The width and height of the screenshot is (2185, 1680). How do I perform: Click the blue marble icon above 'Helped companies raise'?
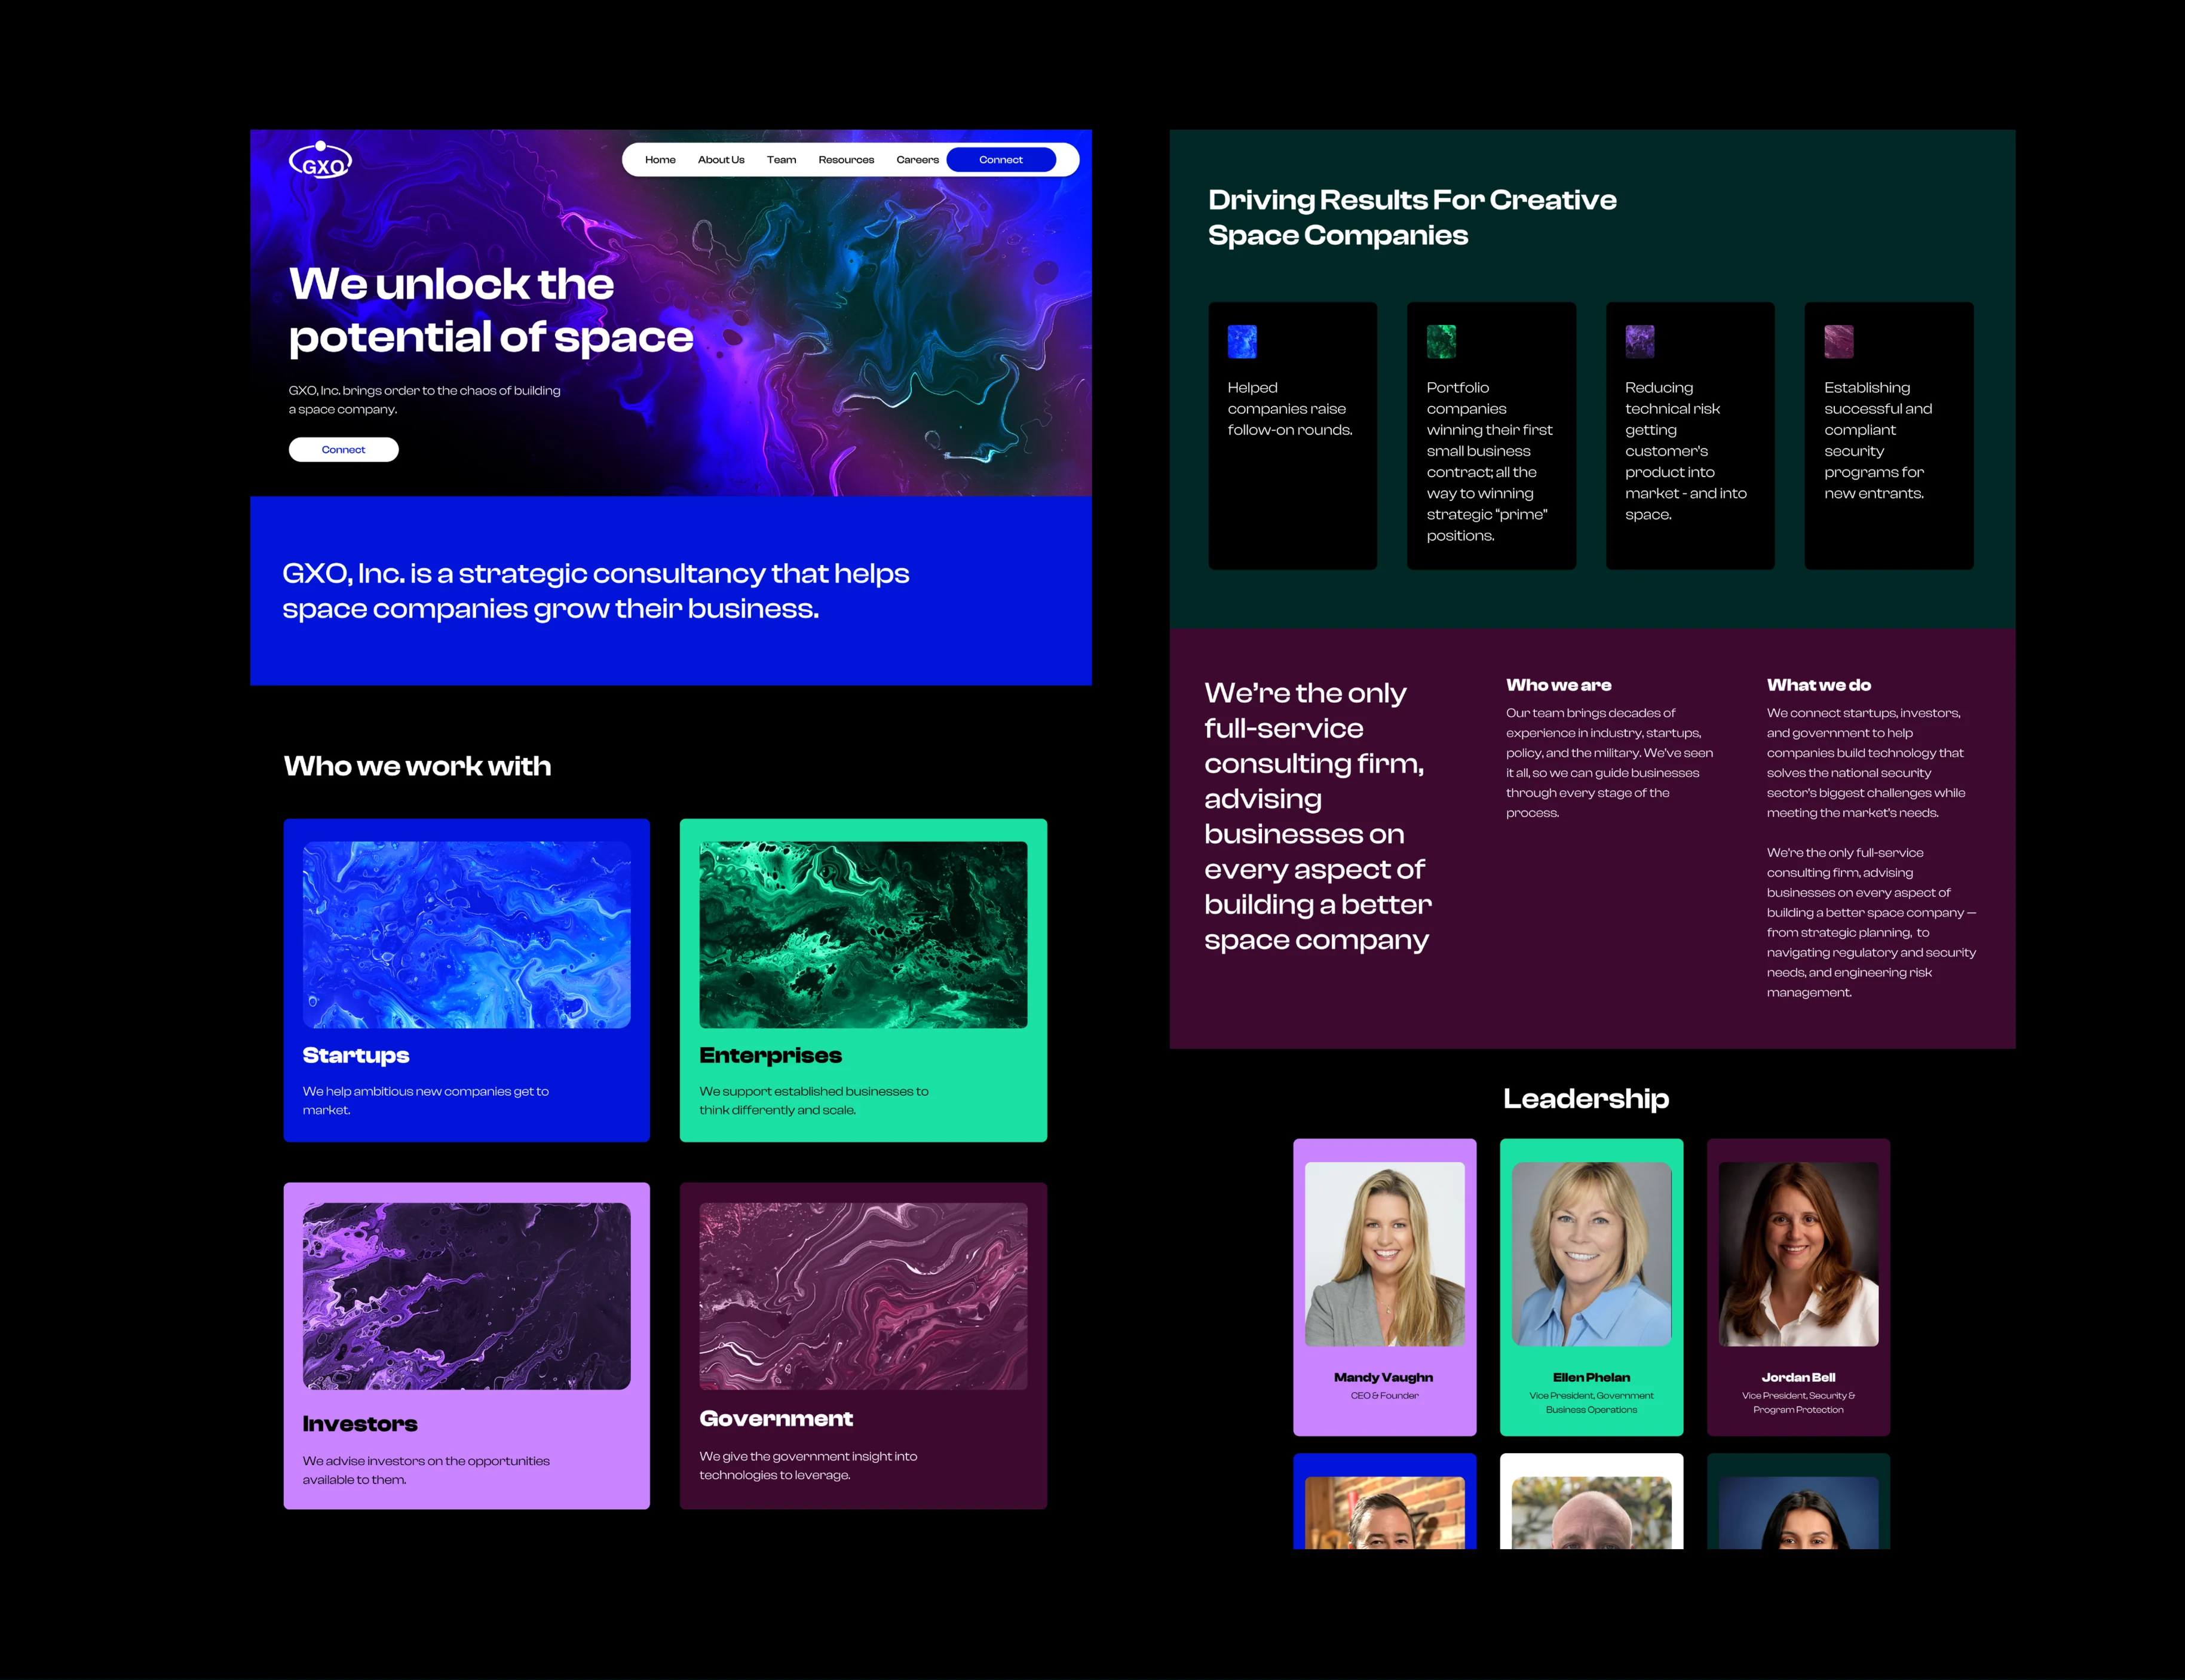point(1242,342)
